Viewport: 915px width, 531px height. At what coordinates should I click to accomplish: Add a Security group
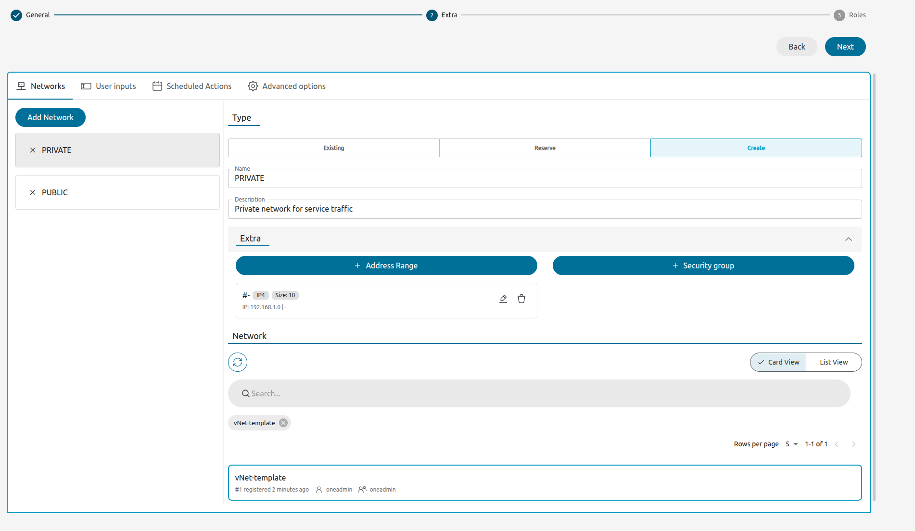[703, 265]
